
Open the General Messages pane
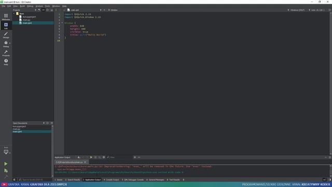coord(156,180)
